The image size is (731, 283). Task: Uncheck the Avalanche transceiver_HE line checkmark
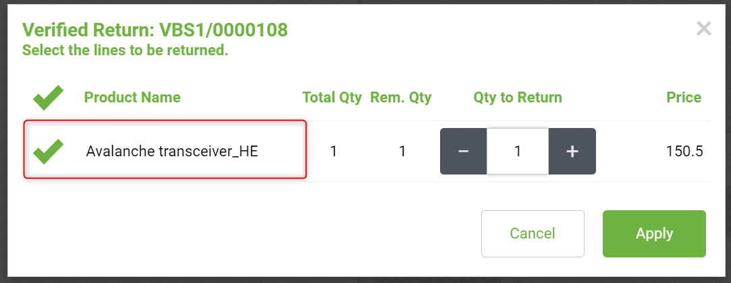tap(48, 151)
